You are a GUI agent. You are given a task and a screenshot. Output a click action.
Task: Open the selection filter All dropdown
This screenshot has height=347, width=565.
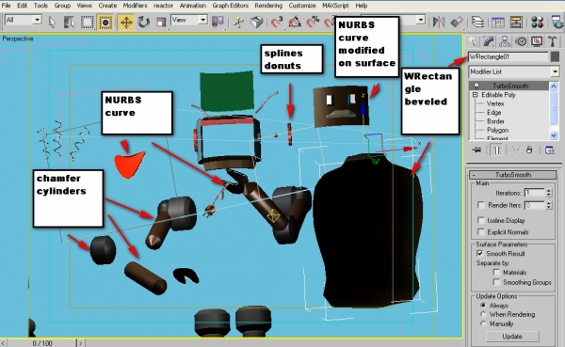tap(37, 20)
